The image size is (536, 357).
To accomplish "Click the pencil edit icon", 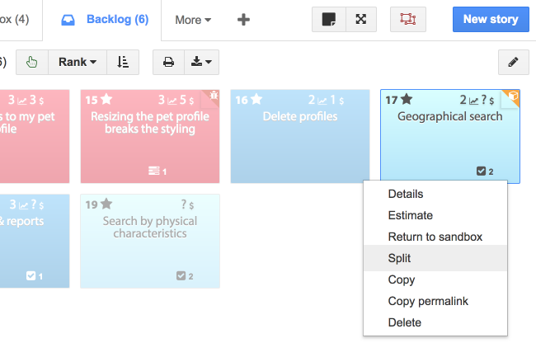I will click(x=513, y=62).
